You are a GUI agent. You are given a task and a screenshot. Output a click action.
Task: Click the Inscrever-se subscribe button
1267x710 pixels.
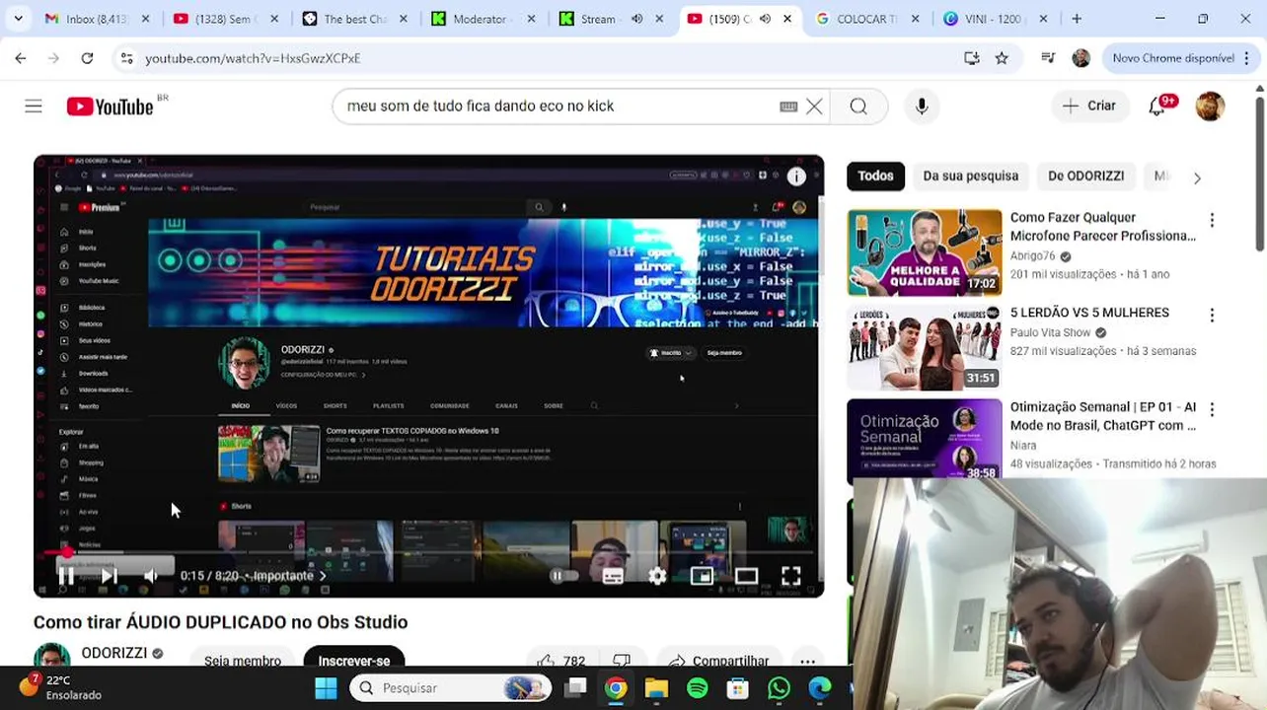pos(353,661)
